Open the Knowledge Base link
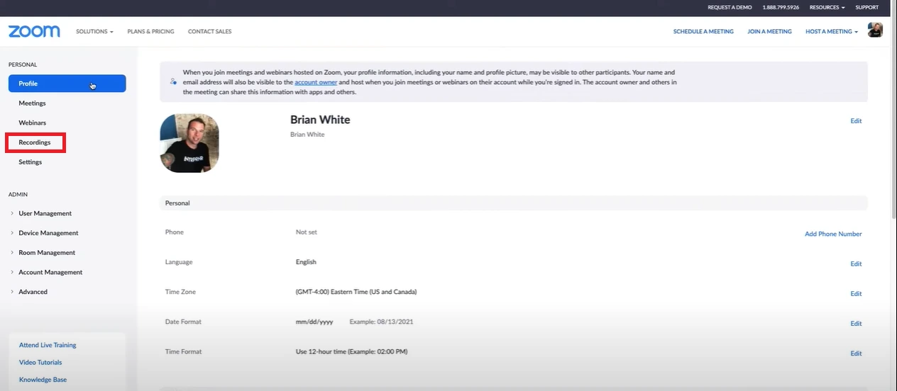 coord(43,380)
